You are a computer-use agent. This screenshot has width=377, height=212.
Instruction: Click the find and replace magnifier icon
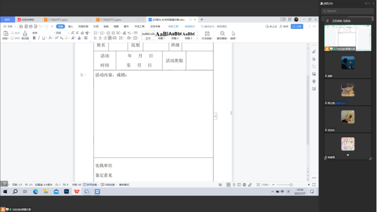coord(222,35)
